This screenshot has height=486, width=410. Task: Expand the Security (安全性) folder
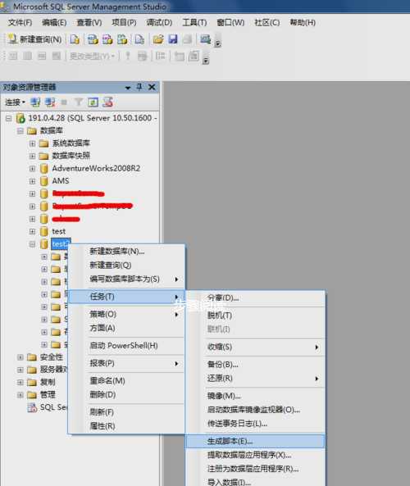[20, 357]
